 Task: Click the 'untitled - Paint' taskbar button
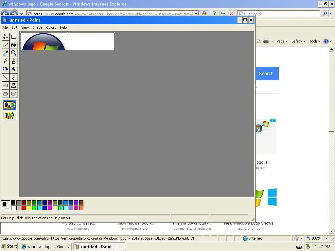tap(99, 247)
